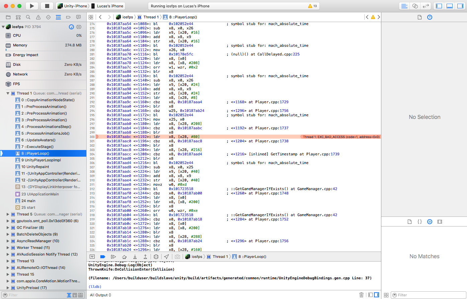Hide the Debug area panel
Viewport: 467px width, 299px height.
click(92, 257)
